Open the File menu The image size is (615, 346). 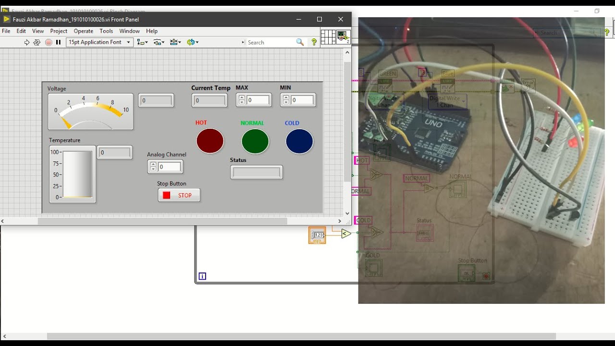click(6, 31)
